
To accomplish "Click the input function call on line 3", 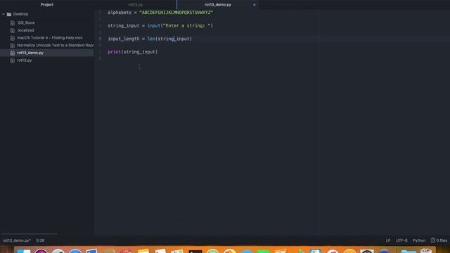I will 154,25.
